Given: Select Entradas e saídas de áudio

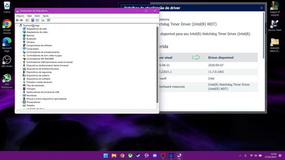Looking at the screenshot, I should (39, 82).
